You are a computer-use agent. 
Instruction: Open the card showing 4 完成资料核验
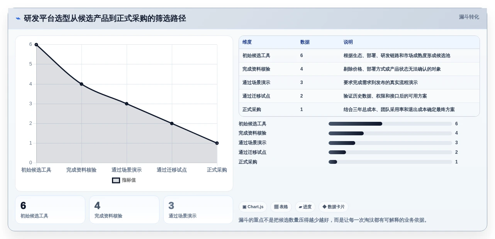[124, 210]
